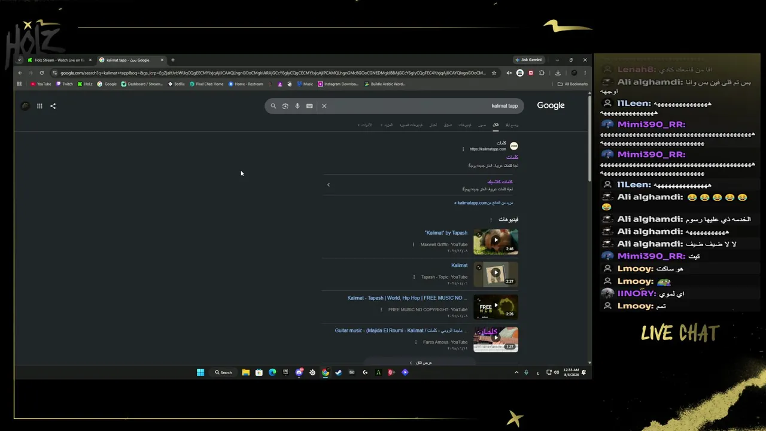
Task: Play the FREE MUSIC NCS video thumbnail
Action: [x=496, y=306]
